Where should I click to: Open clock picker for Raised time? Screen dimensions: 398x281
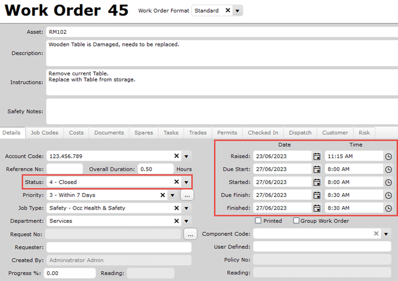(388, 157)
